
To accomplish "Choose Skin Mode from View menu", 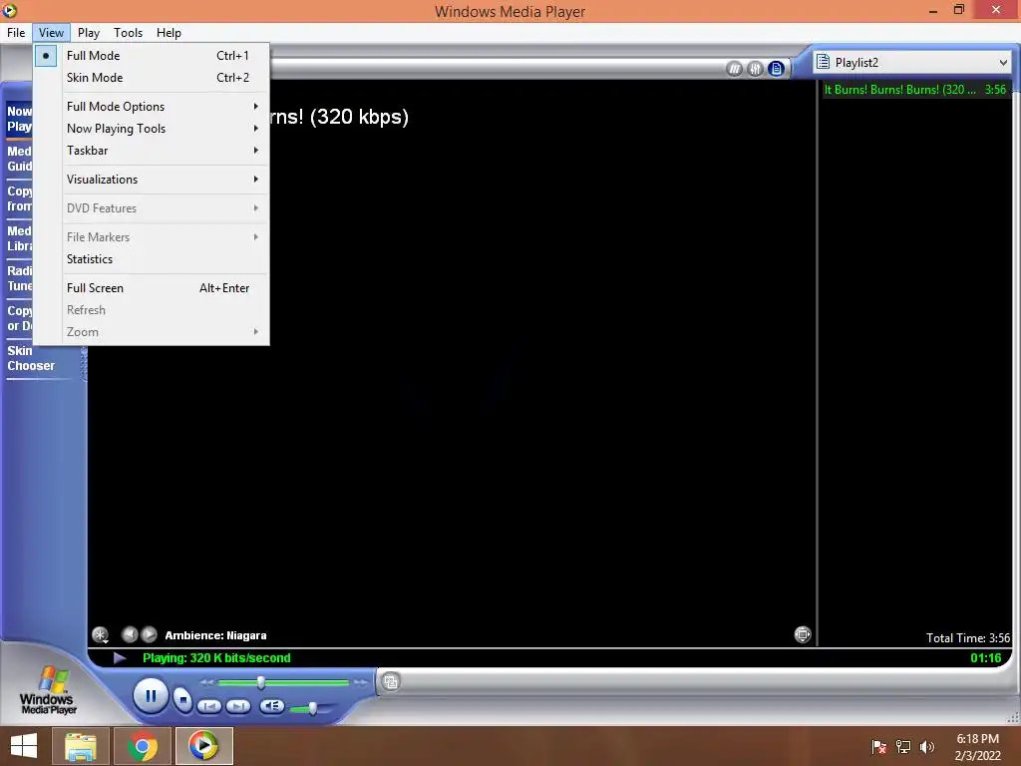I will tap(152, 78).
